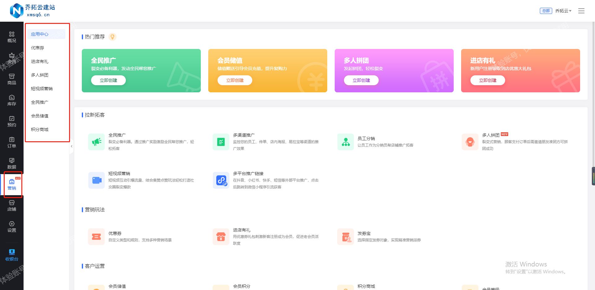595x290 pixels.
Task: Open the hamburger menu at top right
Action: [x=581, y=11]
